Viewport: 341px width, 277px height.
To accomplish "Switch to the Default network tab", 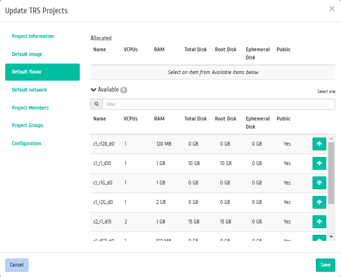I will point(29,90).
